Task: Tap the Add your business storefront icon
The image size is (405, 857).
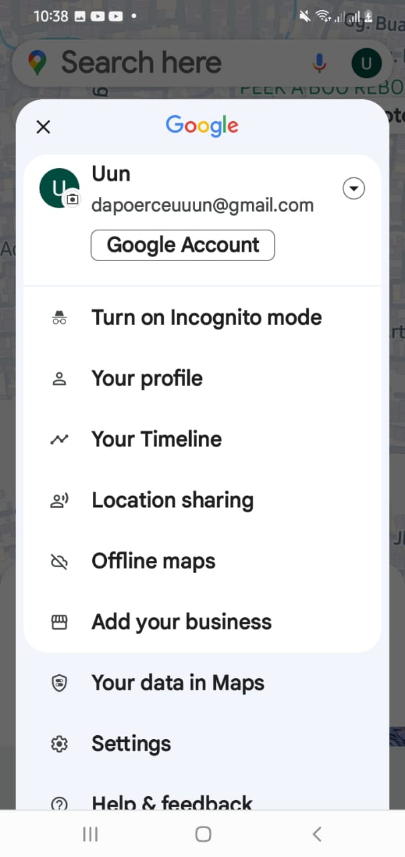Action: tap(59, 623)
